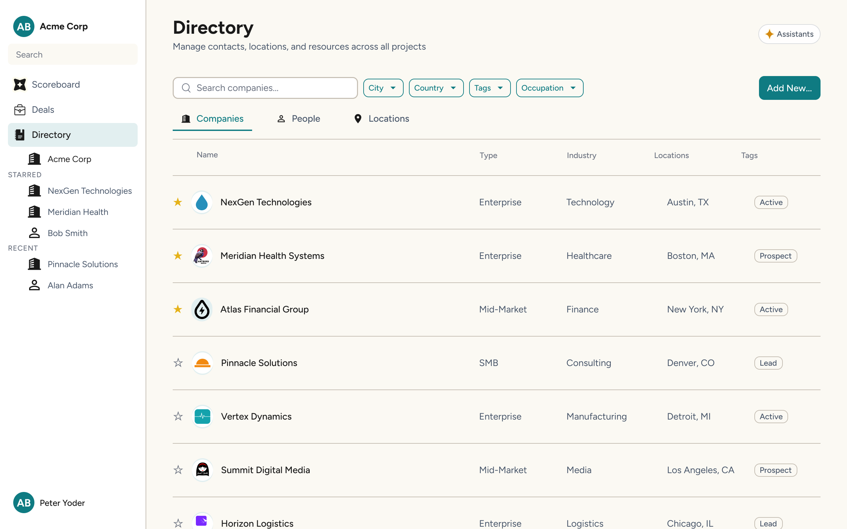Image resolution: width=847 pixels, height=529 pixels.
Task: Click Meridian Health Systems bird logo
Action: pos(202,256)
